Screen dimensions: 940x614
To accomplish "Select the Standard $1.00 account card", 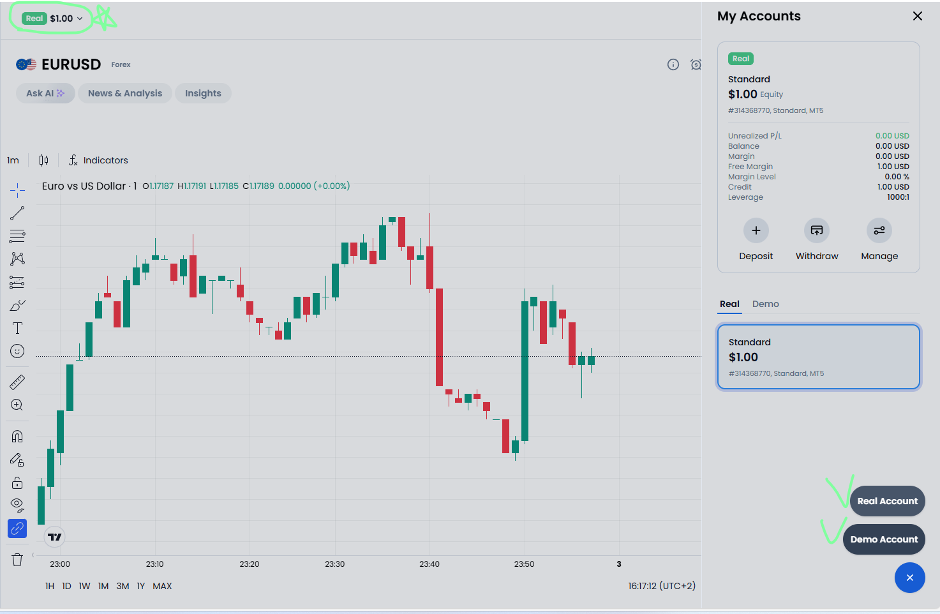I will (x=818, y=357).
